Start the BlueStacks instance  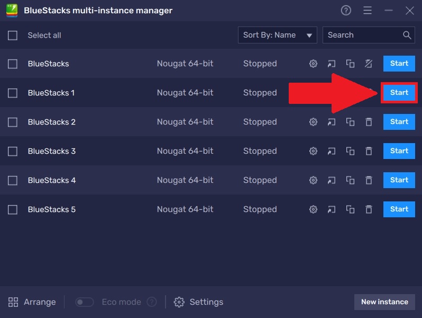[x=399, y=64]
